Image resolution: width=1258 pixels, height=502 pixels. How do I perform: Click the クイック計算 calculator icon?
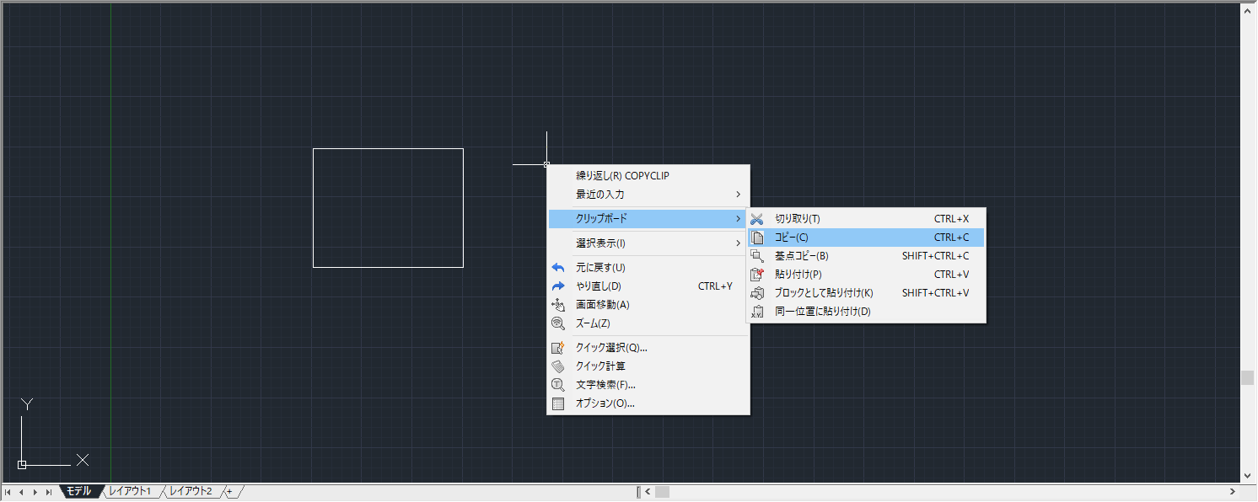click(x=557, y=366)
